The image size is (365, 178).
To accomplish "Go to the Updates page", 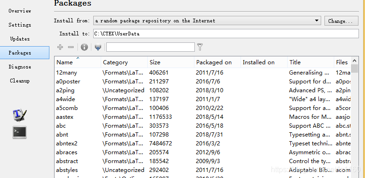I will click(20, 39).
